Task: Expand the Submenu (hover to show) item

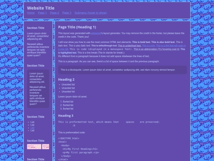Action: coord(91,13)
